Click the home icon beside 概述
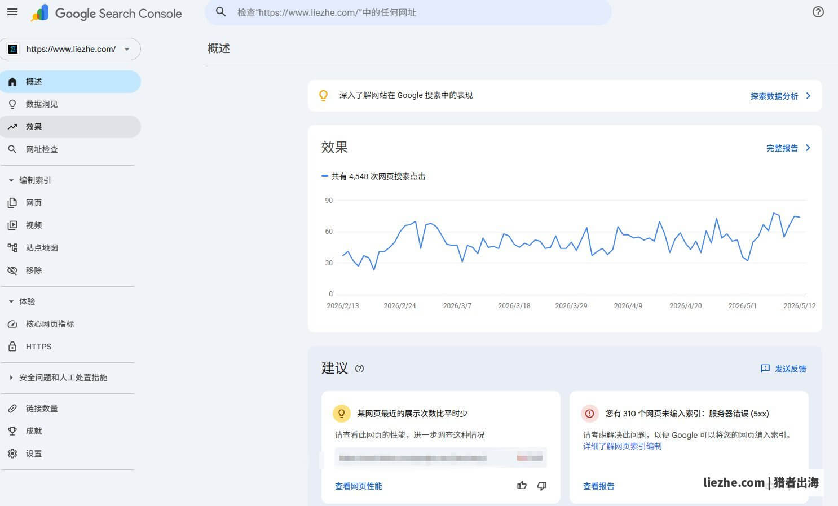 [x=12, y=82]
